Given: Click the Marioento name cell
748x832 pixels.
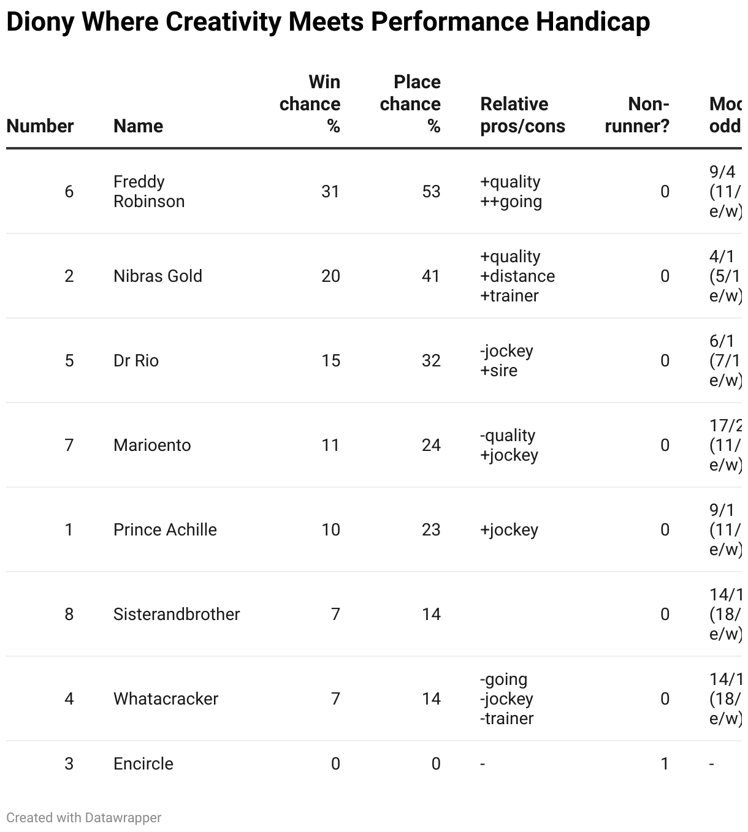Looking at the screenshot, I should pos(152,445).
